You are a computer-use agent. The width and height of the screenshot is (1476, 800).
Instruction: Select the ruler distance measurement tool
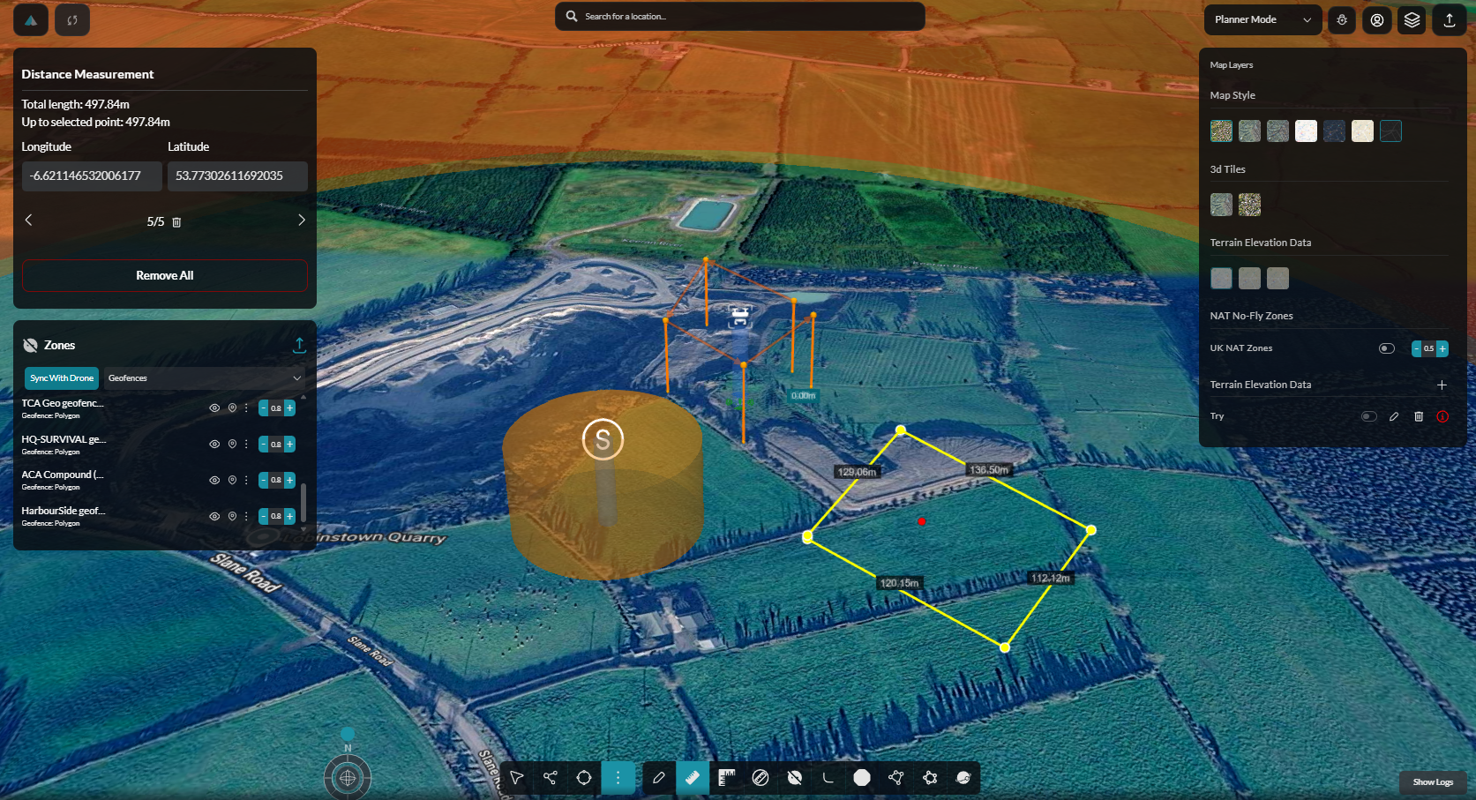[x=693, y=777]
